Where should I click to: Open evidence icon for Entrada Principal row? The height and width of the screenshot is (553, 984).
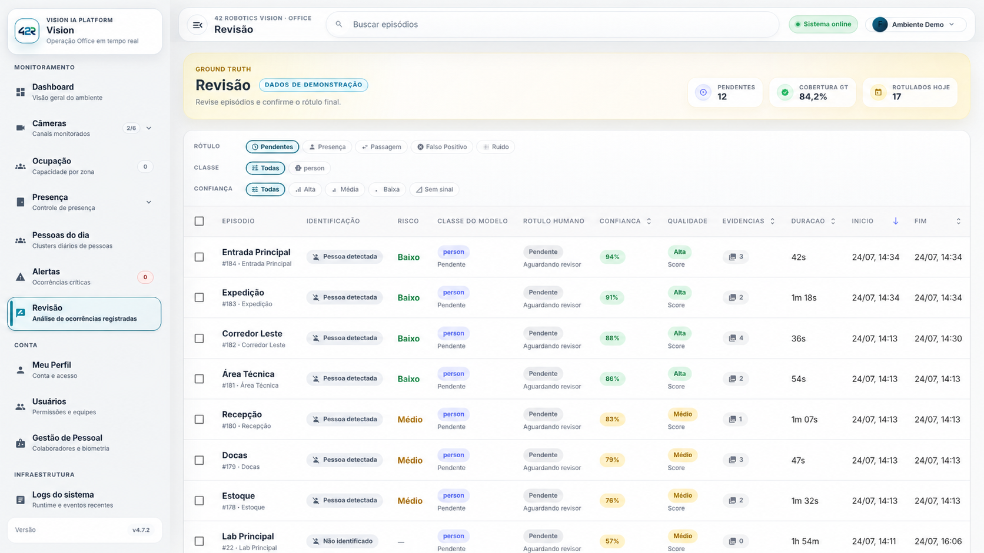733,257
